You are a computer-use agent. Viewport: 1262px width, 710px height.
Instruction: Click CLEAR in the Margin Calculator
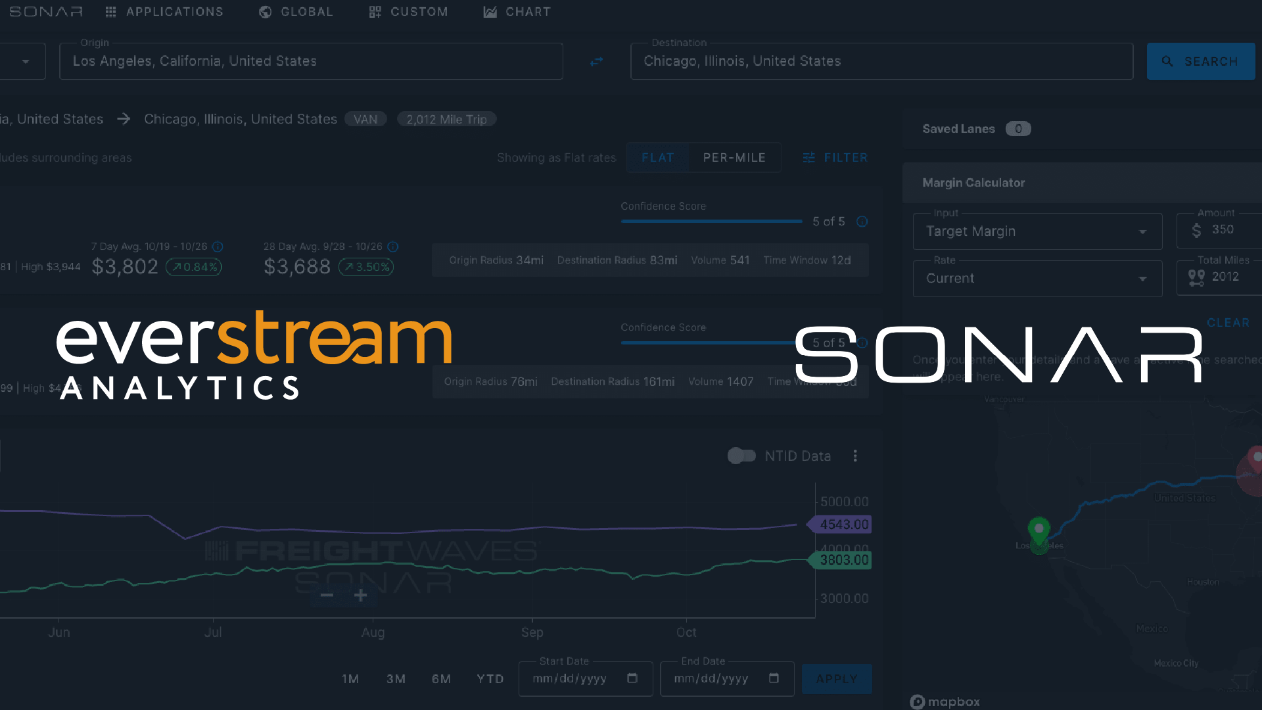pos(1228,322)
